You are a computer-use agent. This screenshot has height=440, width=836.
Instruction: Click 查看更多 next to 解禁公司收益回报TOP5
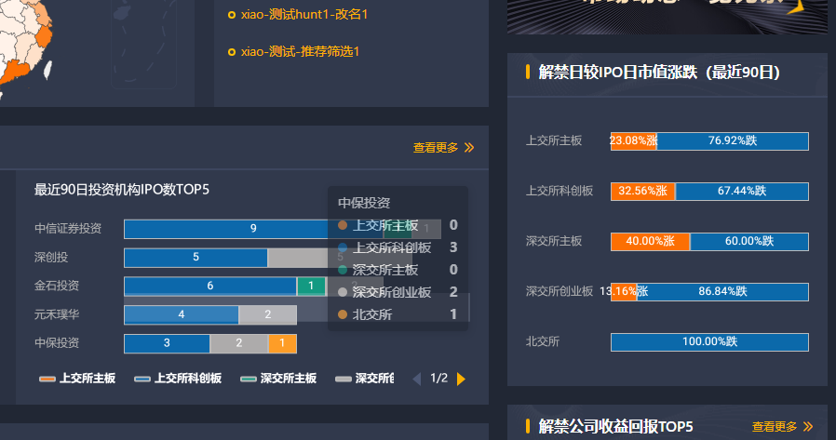[775, 427]
